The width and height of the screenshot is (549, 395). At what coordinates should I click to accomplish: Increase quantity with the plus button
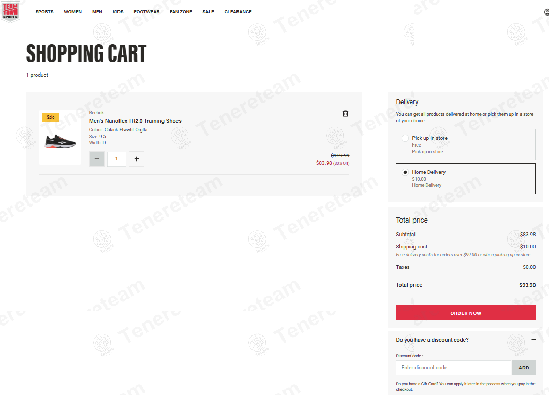[137, 159]
